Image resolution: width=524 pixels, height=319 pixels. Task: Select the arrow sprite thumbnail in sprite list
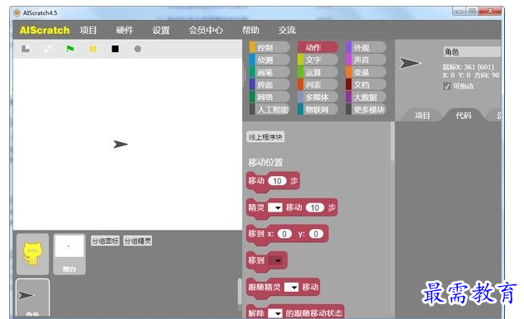click(32, 298)
